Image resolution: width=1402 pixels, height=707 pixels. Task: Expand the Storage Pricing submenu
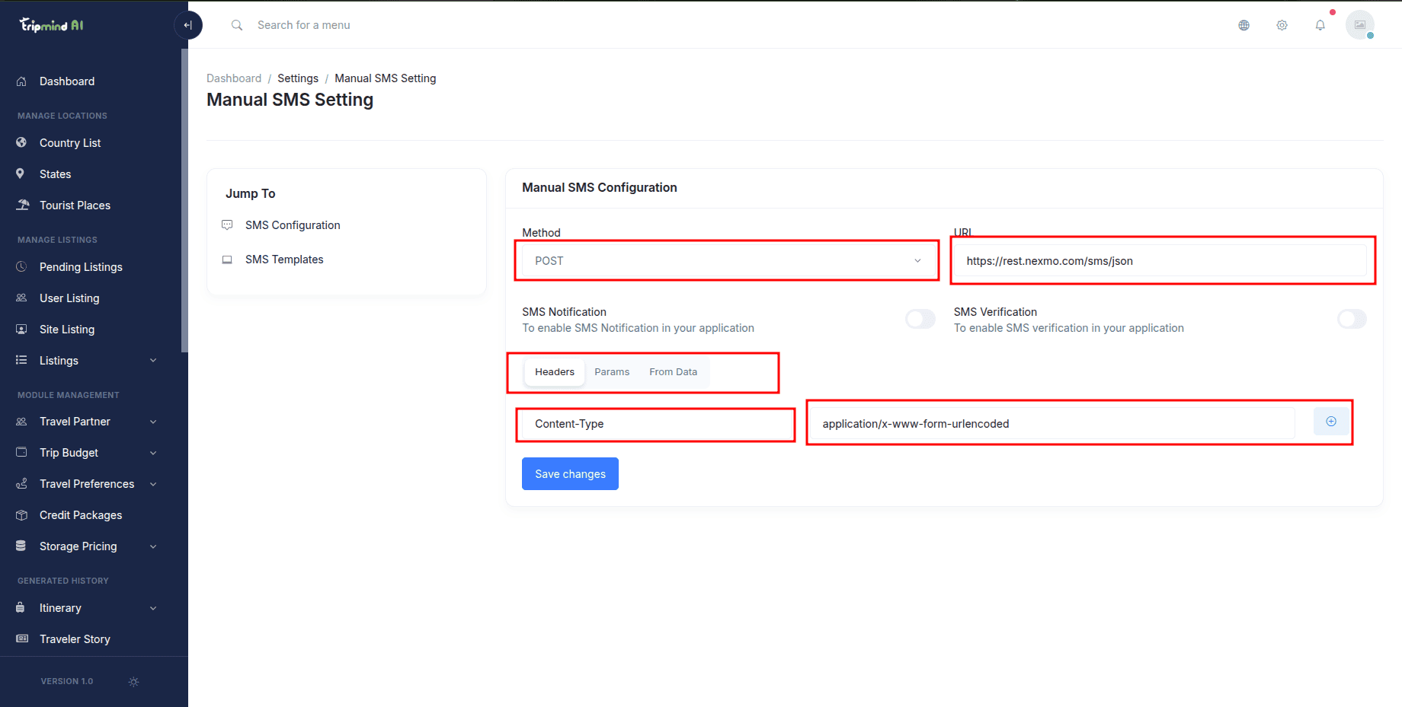pos(153,546)
